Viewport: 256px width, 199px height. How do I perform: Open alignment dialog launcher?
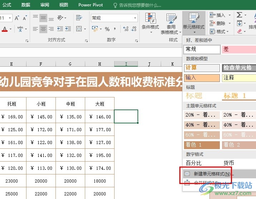point(87,41)
